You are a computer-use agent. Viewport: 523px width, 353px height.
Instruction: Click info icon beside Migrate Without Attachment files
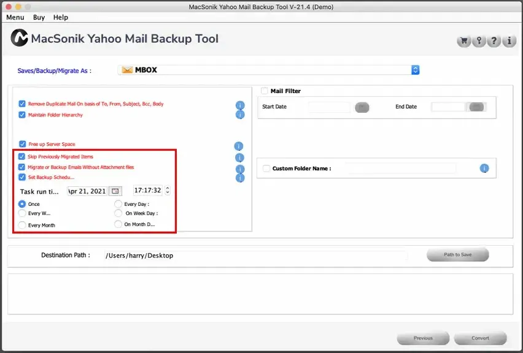click(240, 169)
